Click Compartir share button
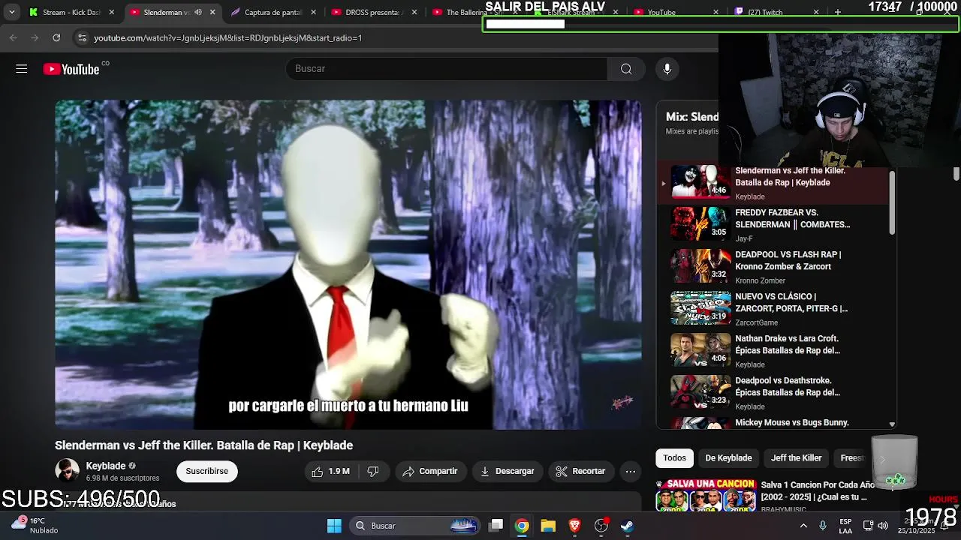This screenshot has height=540, width=961. click(429, 471)
